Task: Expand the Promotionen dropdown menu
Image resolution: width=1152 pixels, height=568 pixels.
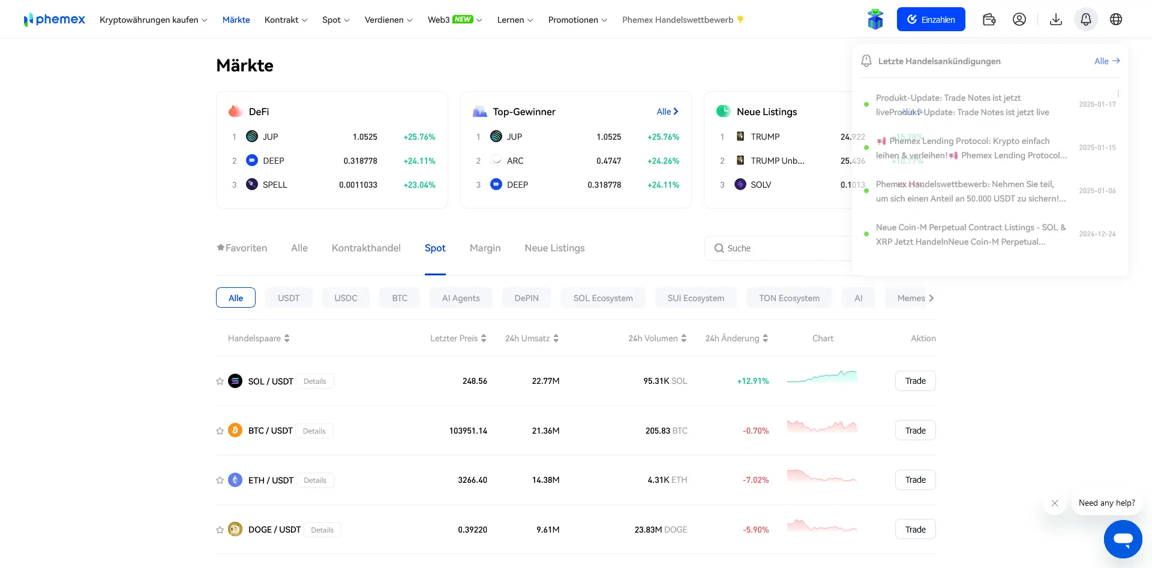Action: (x=578, y=20)
